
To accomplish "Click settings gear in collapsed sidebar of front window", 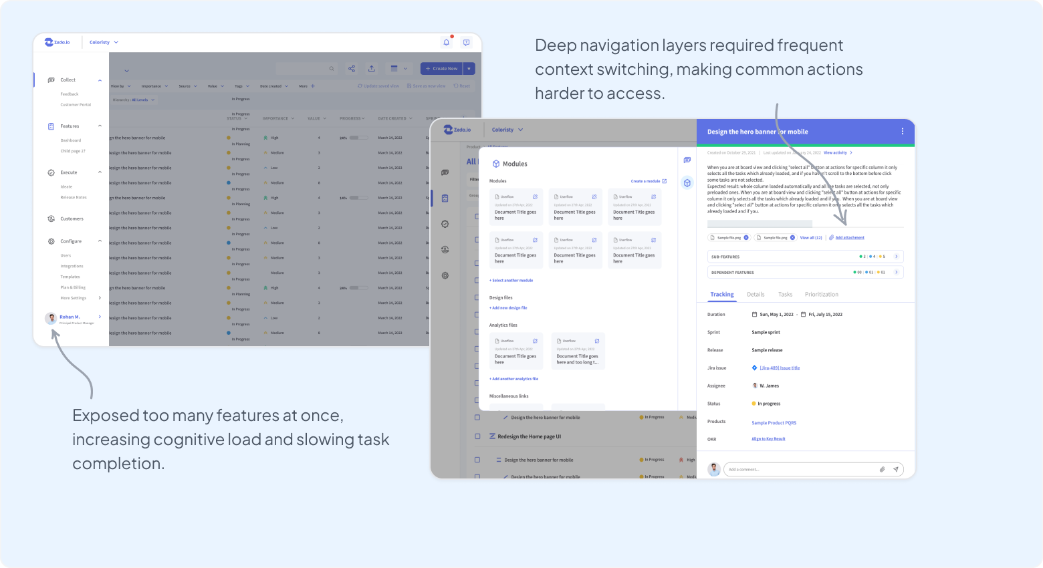I will [445, 275].
